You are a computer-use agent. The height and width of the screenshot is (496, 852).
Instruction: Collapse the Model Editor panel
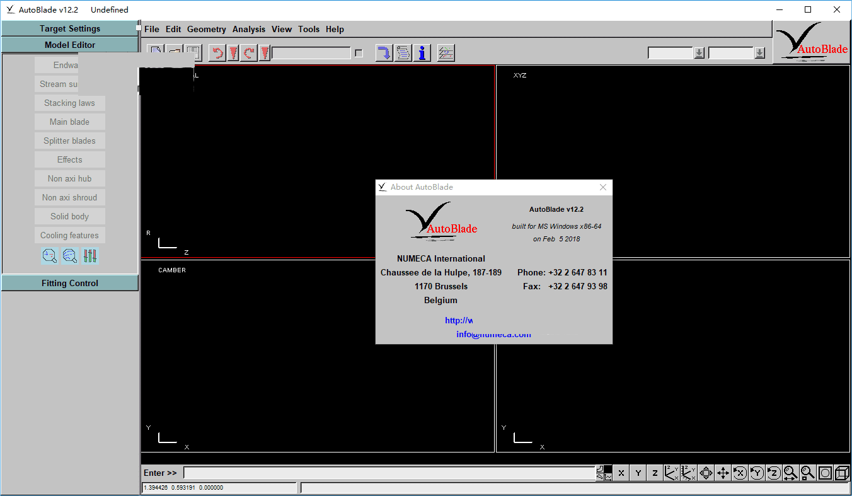coord(70,45)
